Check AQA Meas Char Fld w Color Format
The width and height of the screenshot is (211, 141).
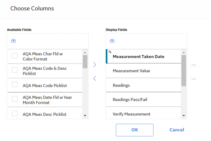[15, 56]
